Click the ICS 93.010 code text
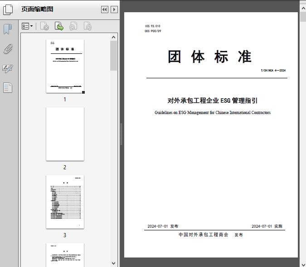The height and width of the screenshot is (267, 306). [x=152, y=26]
